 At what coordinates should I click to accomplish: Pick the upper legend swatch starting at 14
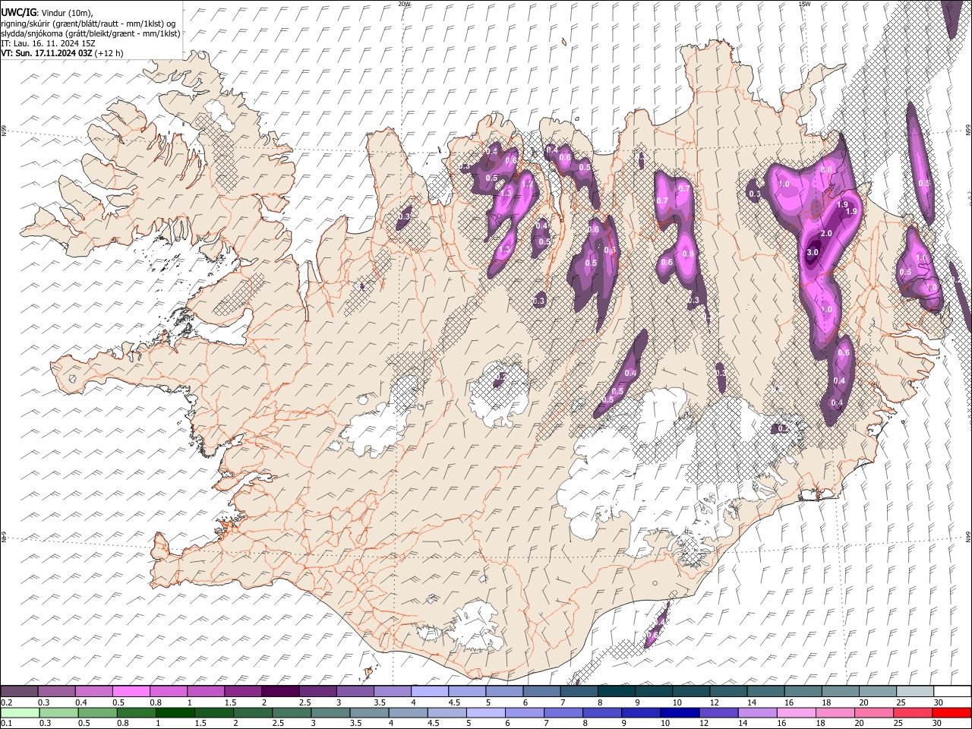[765, 692]
